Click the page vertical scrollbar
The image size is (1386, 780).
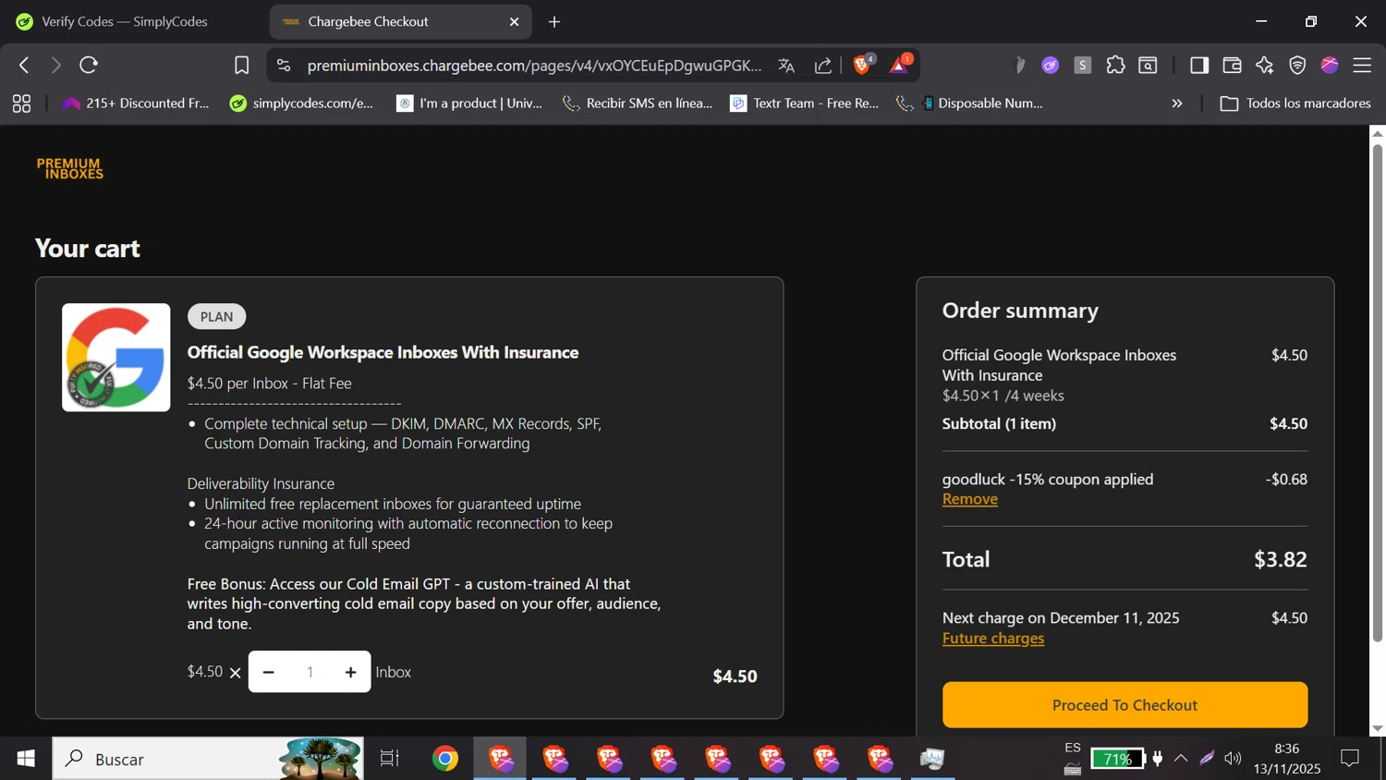pyautogui.click(x=1377, y=393)
